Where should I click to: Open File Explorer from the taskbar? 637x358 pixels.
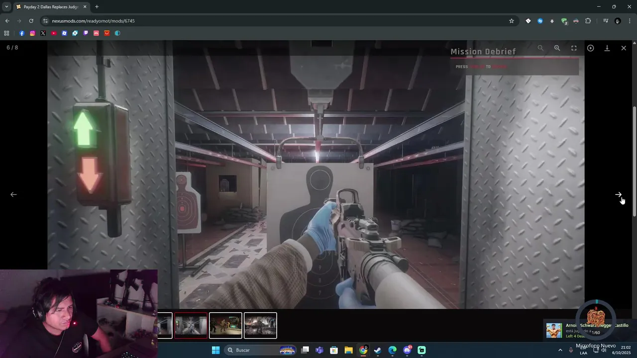[x=348, y=350]
